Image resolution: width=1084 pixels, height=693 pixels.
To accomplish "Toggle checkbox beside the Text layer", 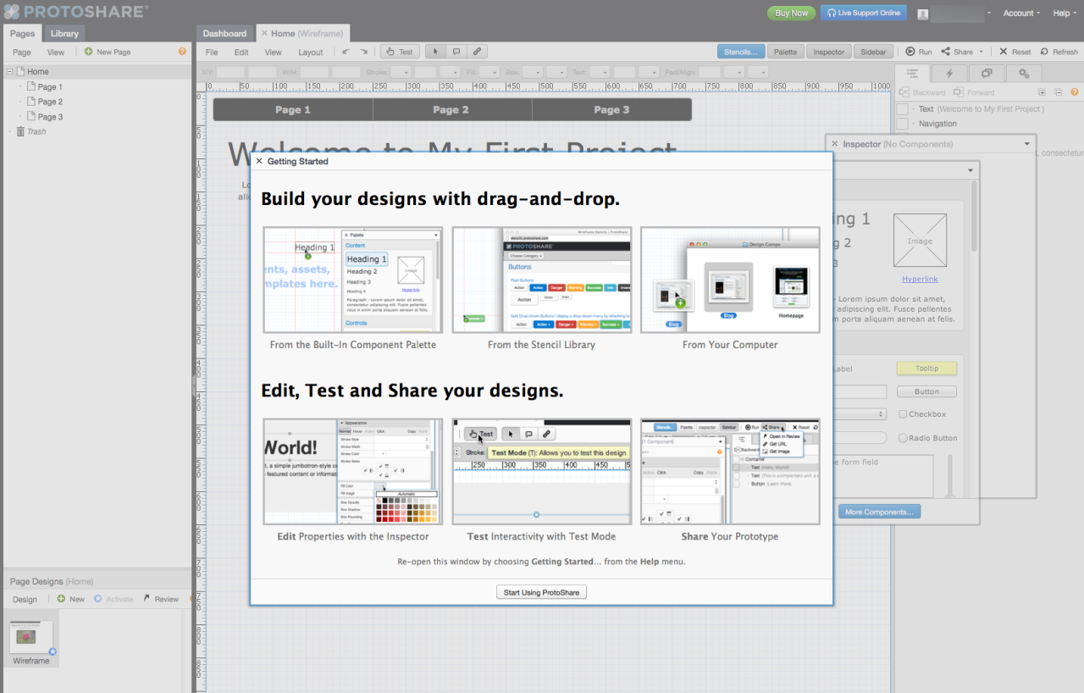I will (x=903, y=109).
